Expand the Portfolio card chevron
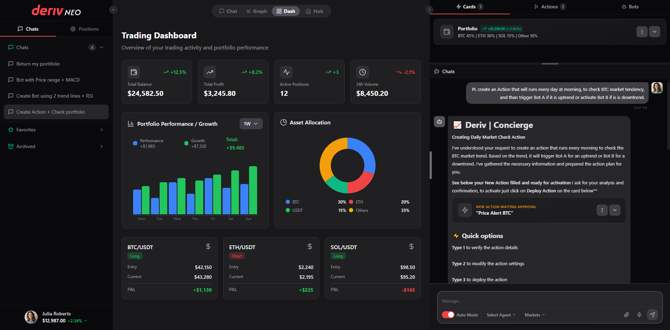The width and height of the screenshot is (670, 330). (x=655, y=32)
